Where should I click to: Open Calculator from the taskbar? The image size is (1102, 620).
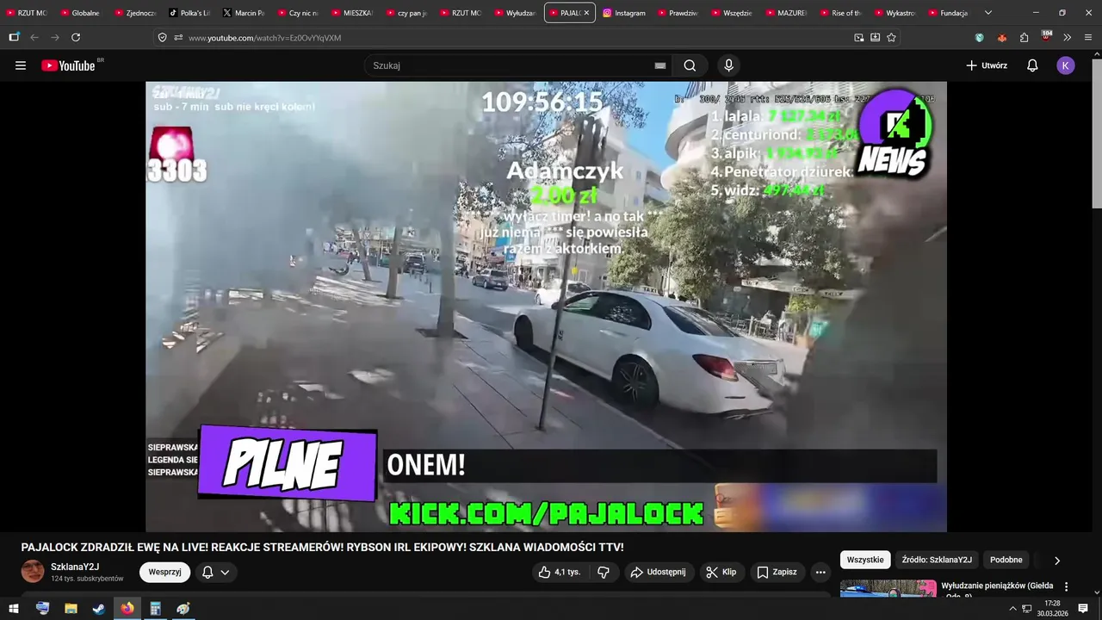click(x=155, y=609)
